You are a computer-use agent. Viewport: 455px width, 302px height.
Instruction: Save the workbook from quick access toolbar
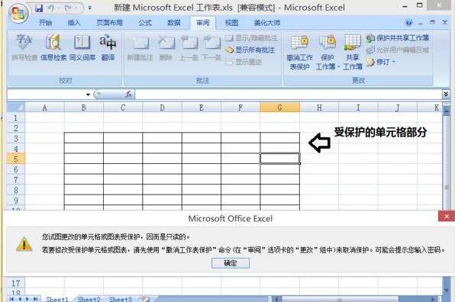pyautogui.click(x=39, y=8)
